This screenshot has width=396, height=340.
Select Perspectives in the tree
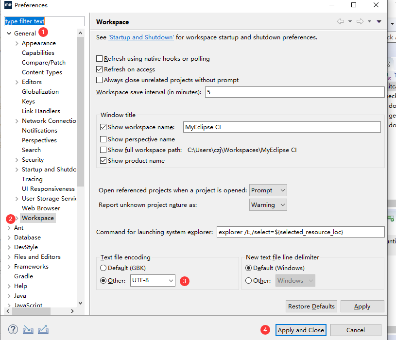[x=39, y=140]
